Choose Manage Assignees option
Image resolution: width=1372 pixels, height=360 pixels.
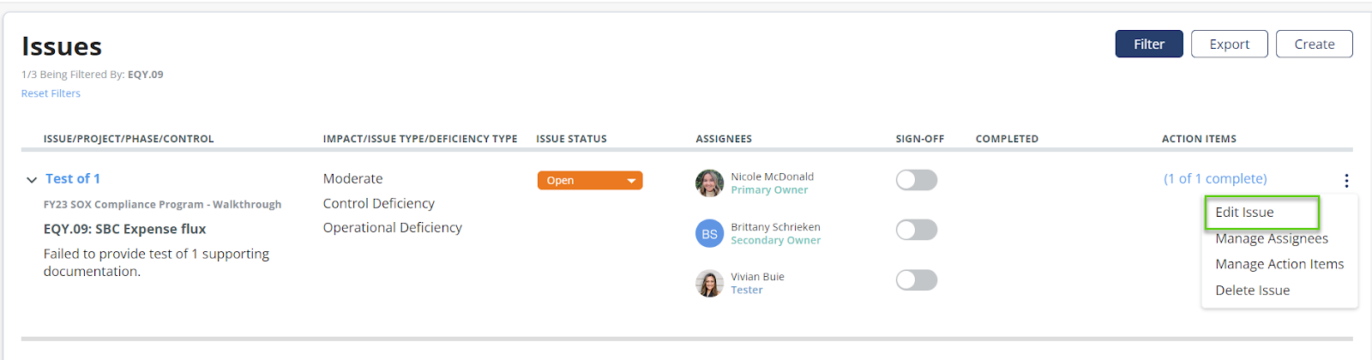click(x=1271, y=239)
